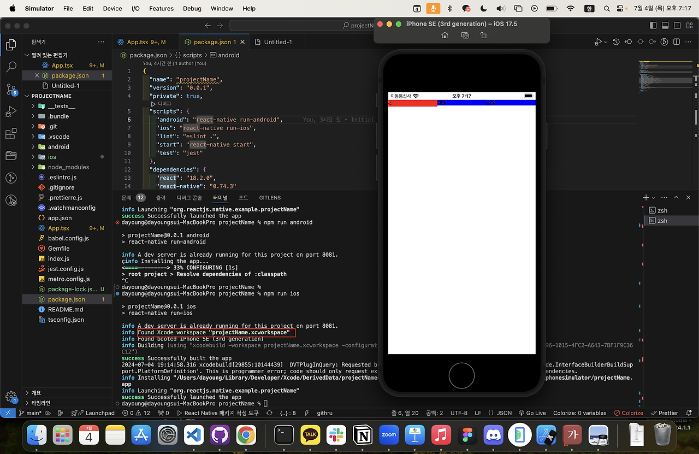Open Visual Studio Code from the Dock
Image resolution: width=699 pixels, height=454 pixels.
point(194,435)
